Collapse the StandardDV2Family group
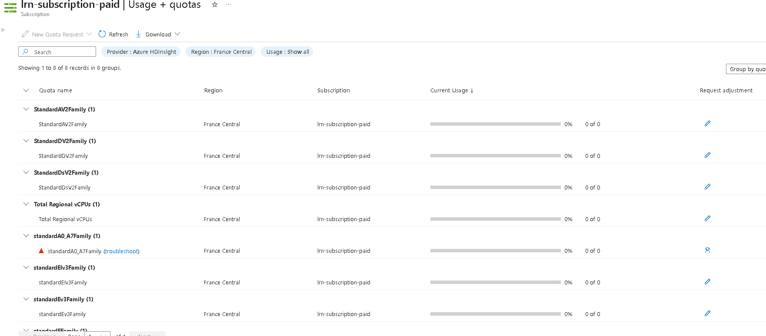Screen dimensions: 766x336 point(26,140)
